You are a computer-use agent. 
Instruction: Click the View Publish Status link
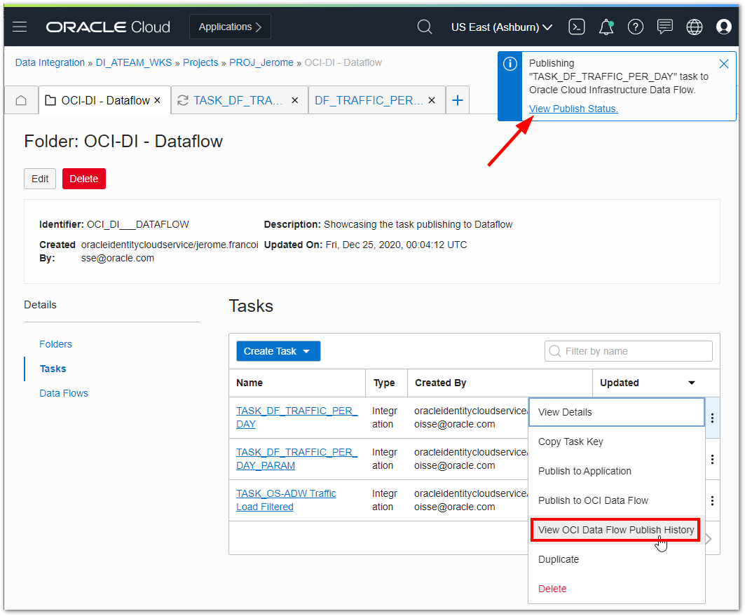pyautogui.click(x=573, y=109)
